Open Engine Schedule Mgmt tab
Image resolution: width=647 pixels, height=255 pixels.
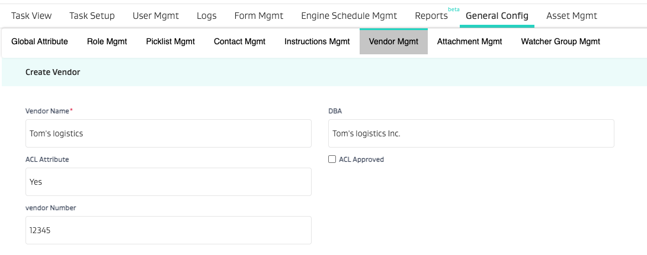coord(349,16)
